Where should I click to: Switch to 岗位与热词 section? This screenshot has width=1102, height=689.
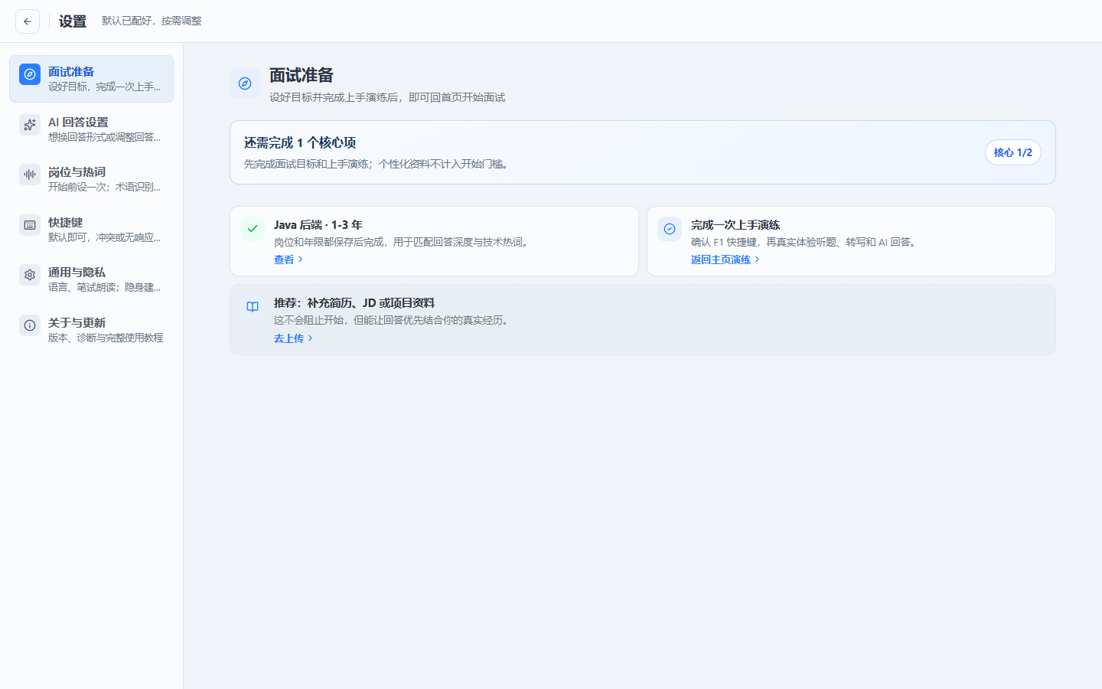(x=91, y=179)
